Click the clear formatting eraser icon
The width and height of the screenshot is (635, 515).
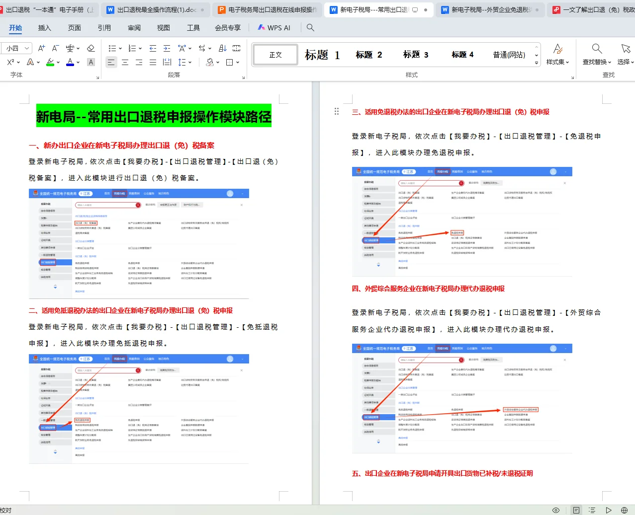pyautogui.click(x=91, y=48)
